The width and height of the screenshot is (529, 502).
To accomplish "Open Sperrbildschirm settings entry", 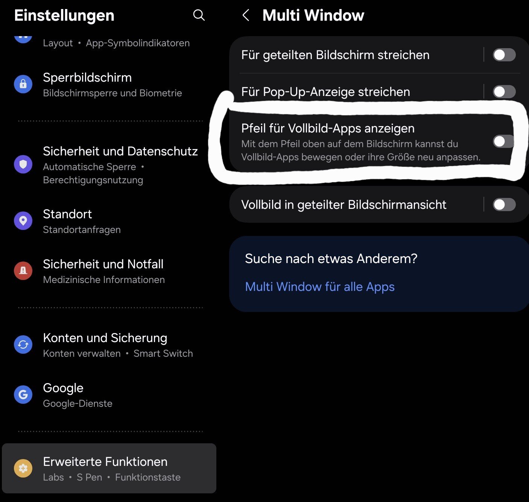I will tap(112, 84).
